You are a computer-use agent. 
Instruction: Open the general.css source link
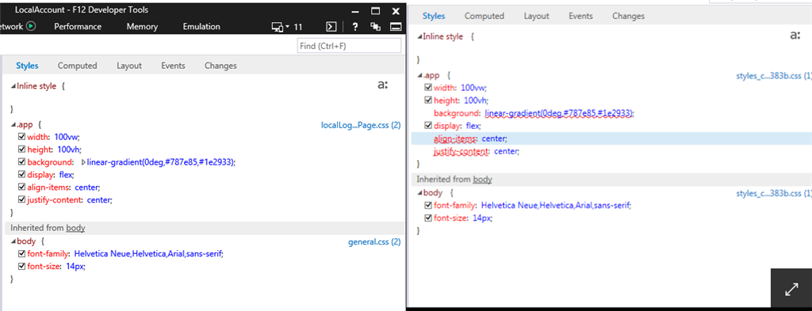click(374, 241)
